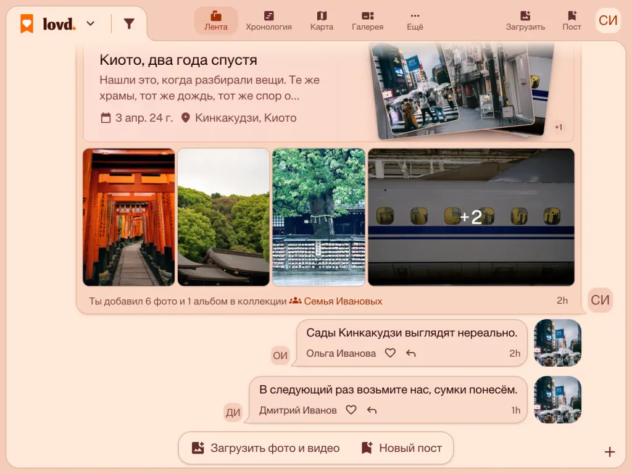Open the ОИ avatar of Ольга Иванова
The height and width of the screenshot is (474, 632).
[x=280, y=355]
